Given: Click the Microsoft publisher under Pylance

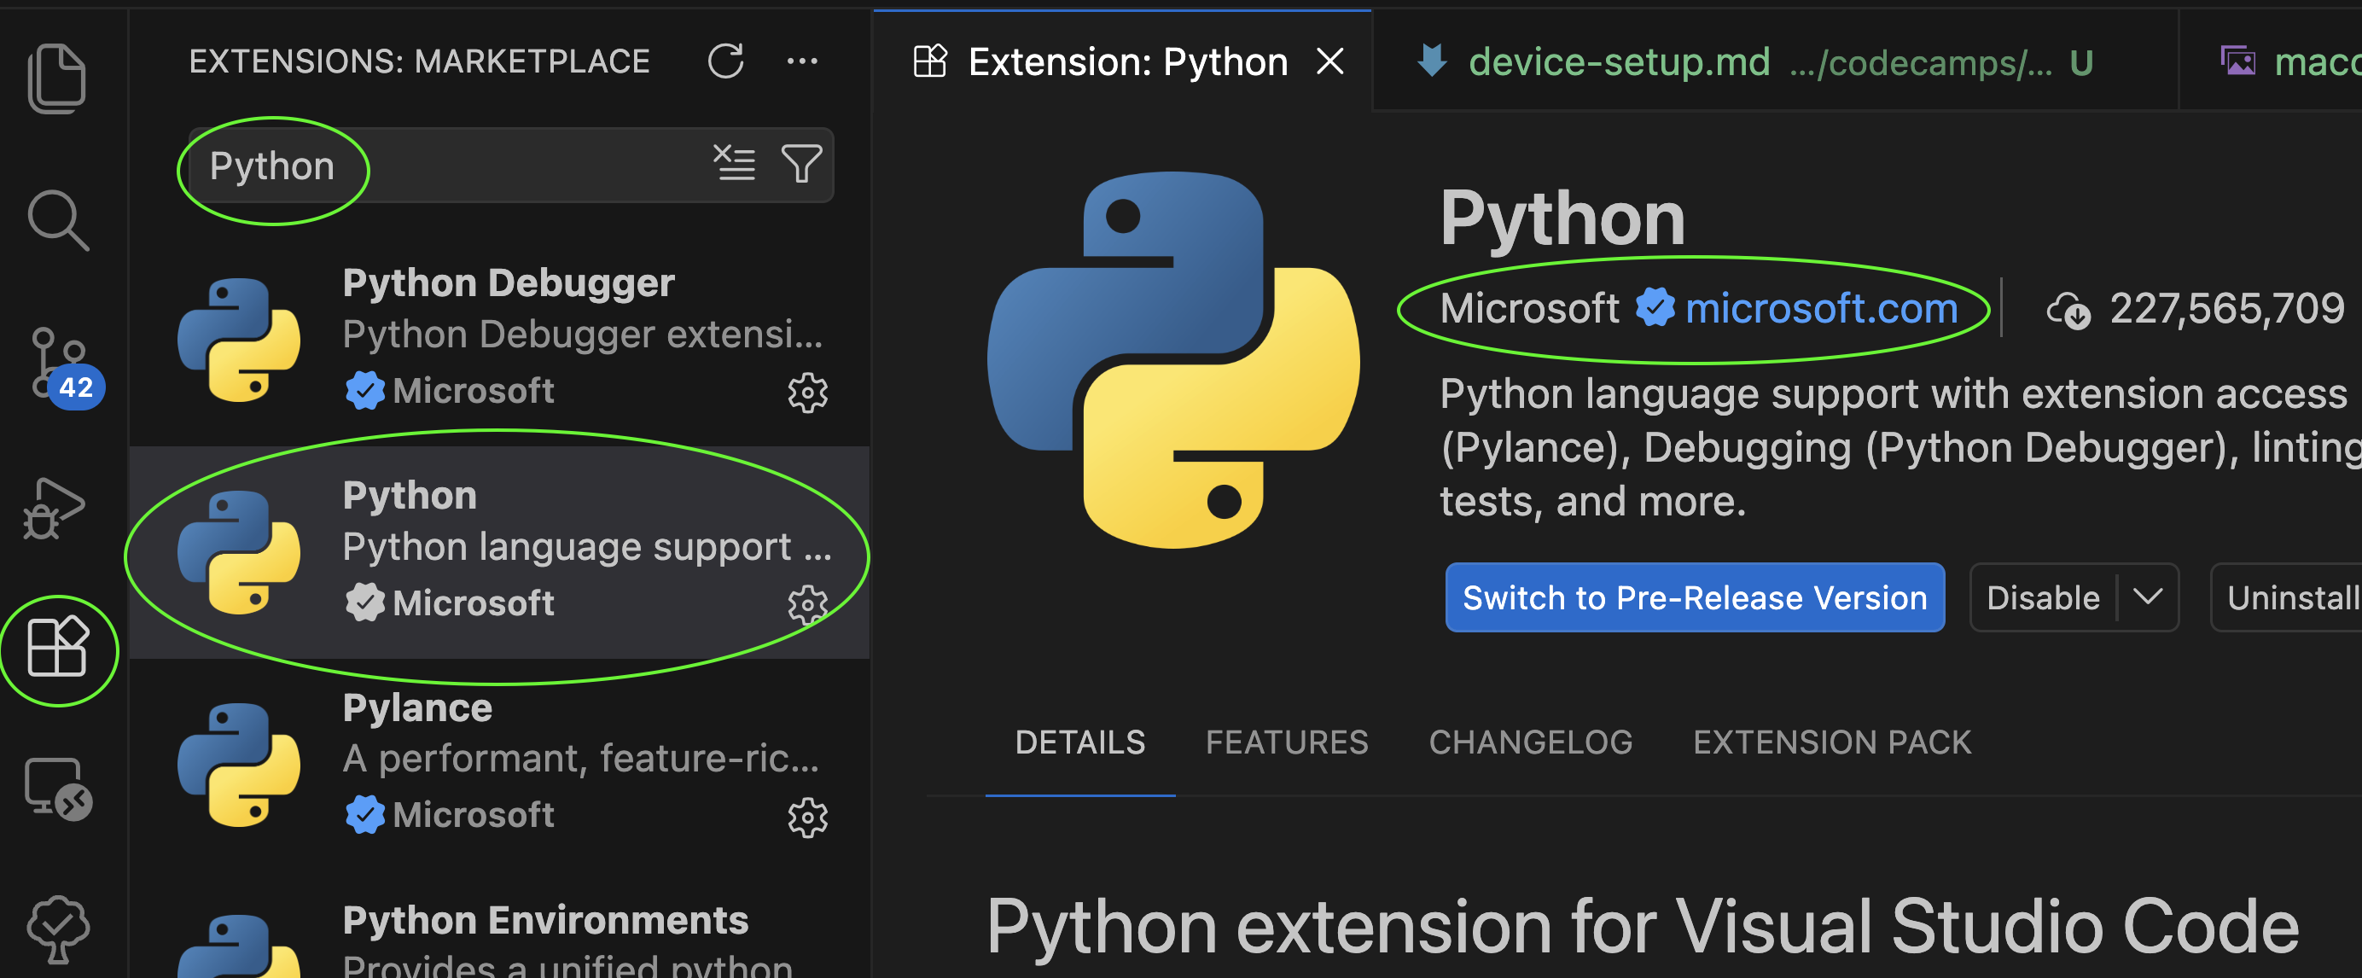Looking at the screenshot, I should coord(473,815).
